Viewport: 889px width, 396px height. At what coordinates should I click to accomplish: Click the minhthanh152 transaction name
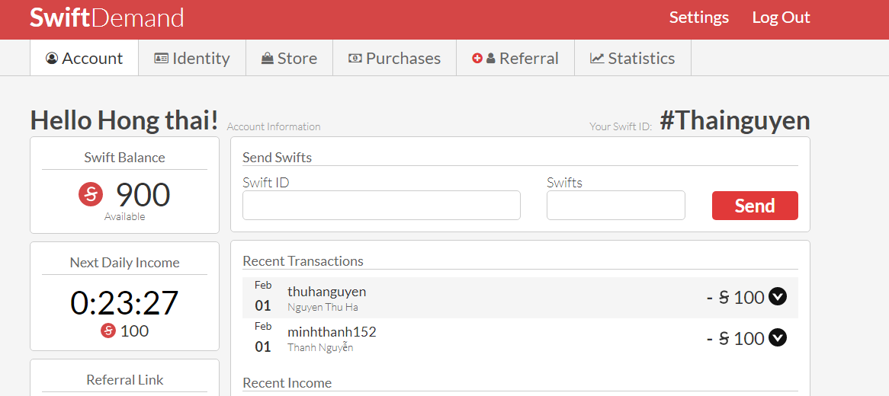(332, 332)
